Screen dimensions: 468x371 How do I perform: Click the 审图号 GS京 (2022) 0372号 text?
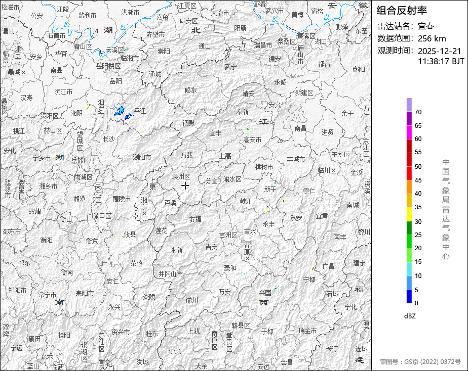(420, 362)
